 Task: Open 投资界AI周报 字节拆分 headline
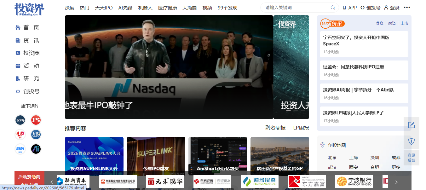359,90
